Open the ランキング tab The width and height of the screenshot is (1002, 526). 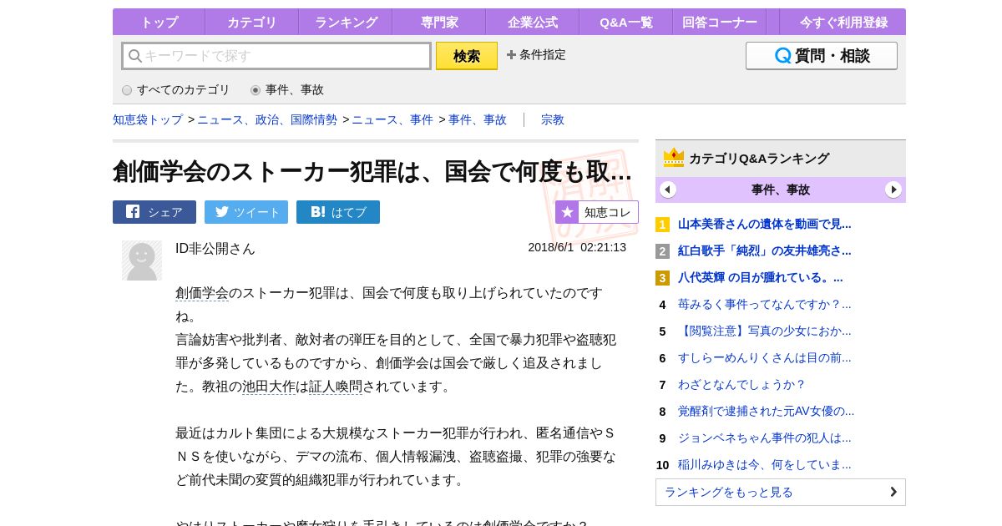click(346, 23)
